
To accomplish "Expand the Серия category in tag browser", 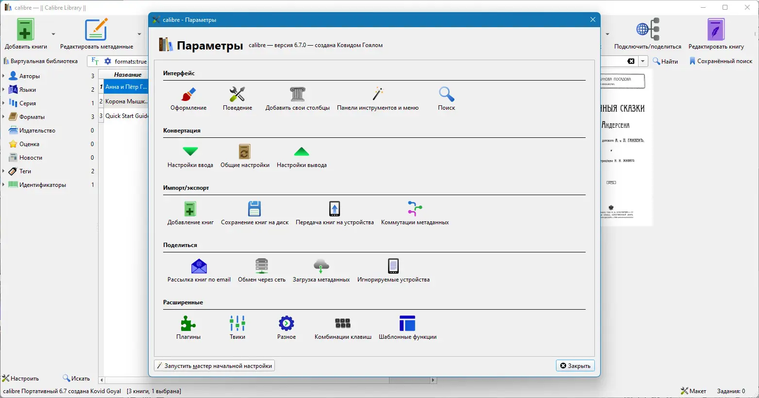I will coord(3,103).
